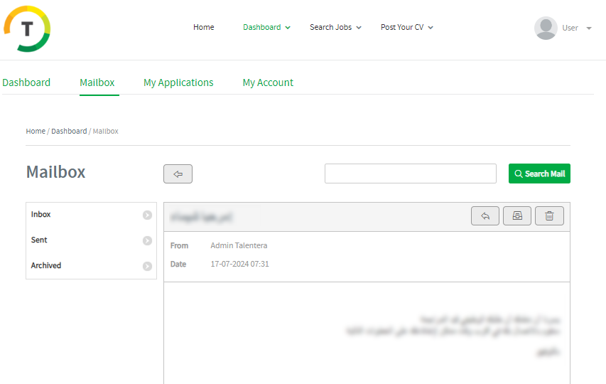This screenshot has width=606, height=384.
Task: Click the arrow icon beside Archived
Action: coord(147,266)
